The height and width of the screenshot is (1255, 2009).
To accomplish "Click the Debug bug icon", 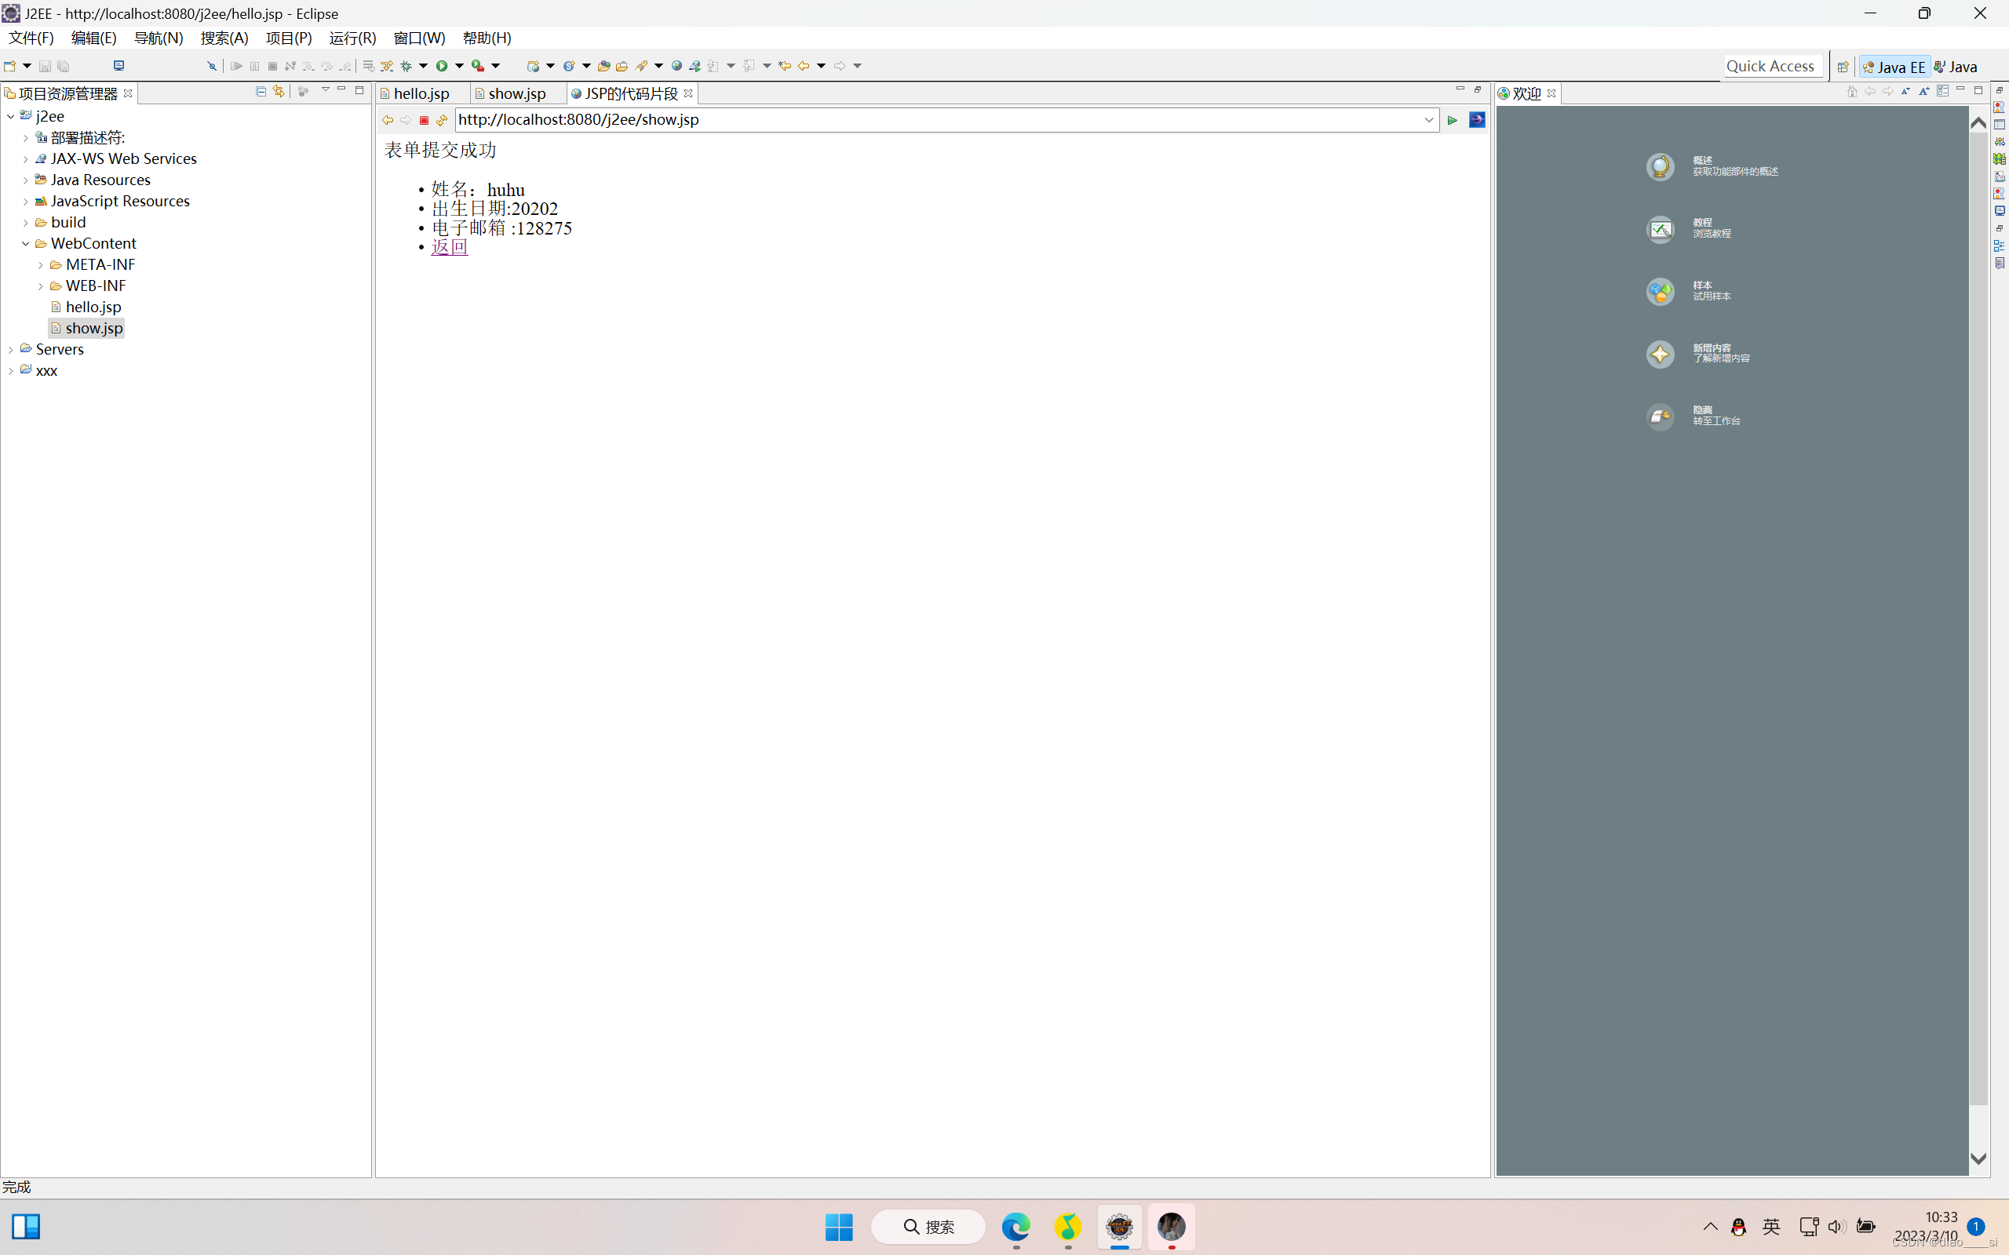I will pos(406,66).
